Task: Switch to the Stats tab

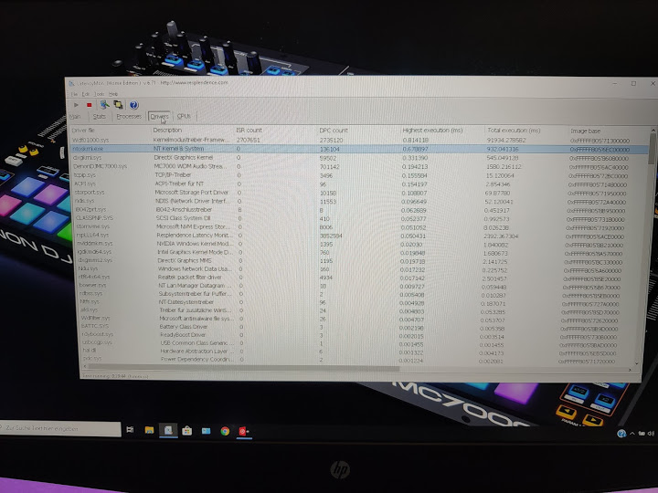Action: [100, 117]
